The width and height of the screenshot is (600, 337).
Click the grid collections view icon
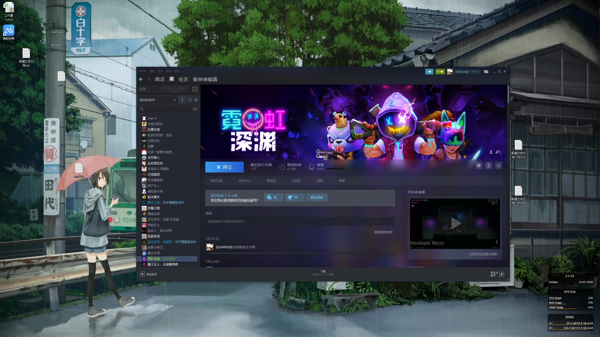coord(195,89)
